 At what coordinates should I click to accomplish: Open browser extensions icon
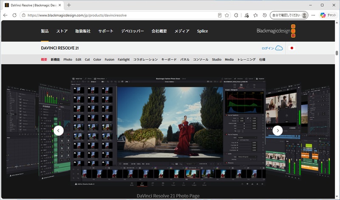236,15
